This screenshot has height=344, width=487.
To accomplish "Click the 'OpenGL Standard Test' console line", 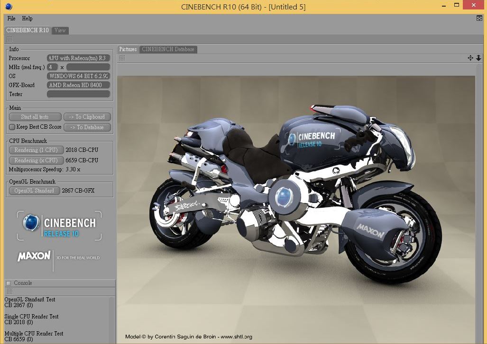I will coord(30,300).
